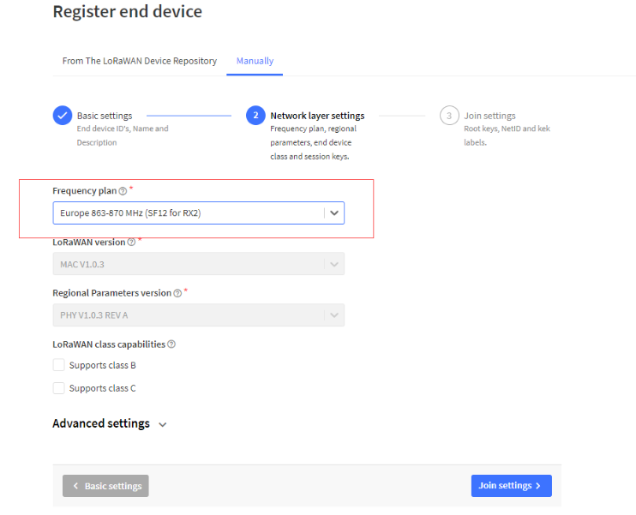Open the LoRaWAN version MAC V1.0.3 dropdown
The height and width of the screenshot is (515, 636).
[198, 264]
